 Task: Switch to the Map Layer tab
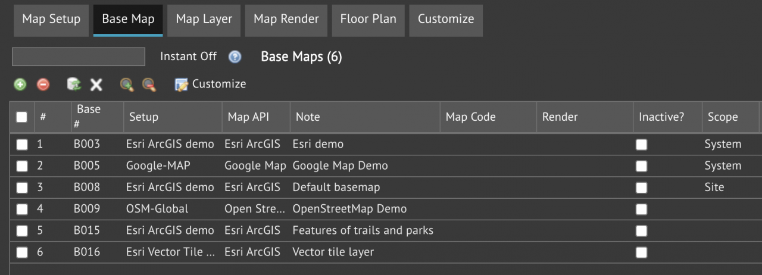(204, 19)
